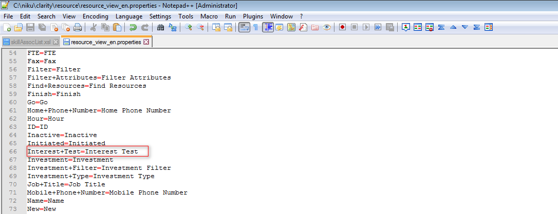
Task: Toggle word wrap toolbar button
Action: (x=244, y=27)
